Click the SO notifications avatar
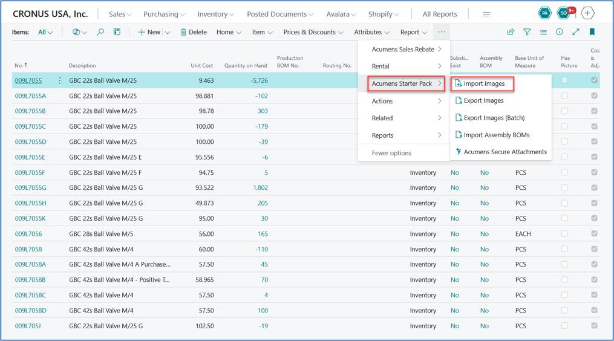Viewport: 614px width, 341px height. point(564,13)
